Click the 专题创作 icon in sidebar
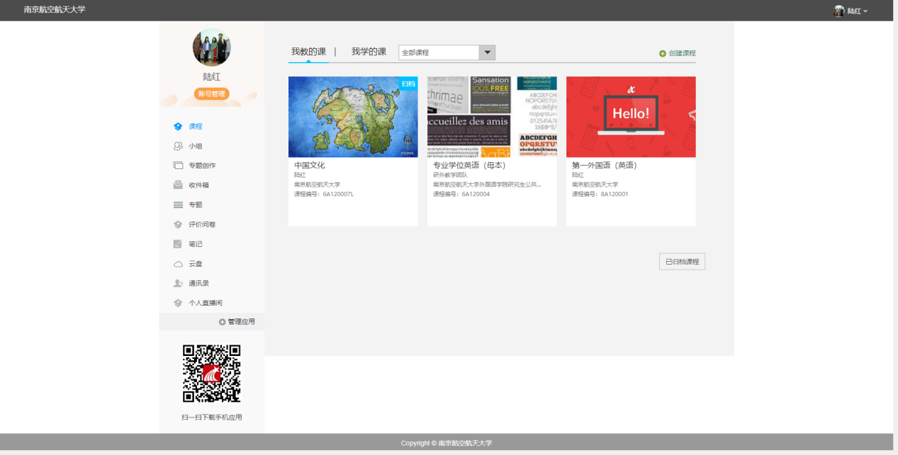The image size is (898, 455). click(x=178, y=166)
